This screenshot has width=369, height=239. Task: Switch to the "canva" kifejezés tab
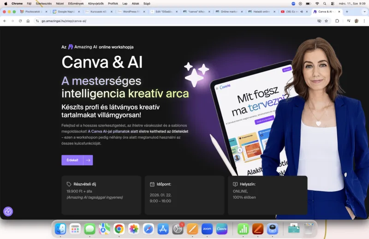coord(196,12)
